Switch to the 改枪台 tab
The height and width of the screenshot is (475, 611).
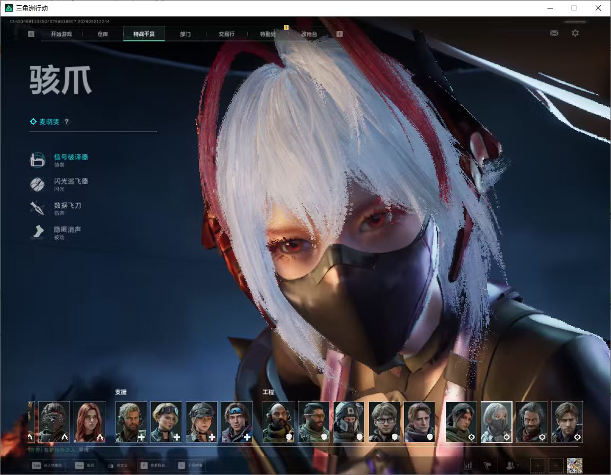309,34
